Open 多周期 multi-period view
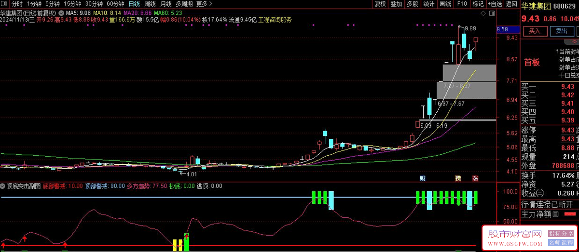Viewport: 579px width, 252px height. pyautogui.click(x=184, y=4)
